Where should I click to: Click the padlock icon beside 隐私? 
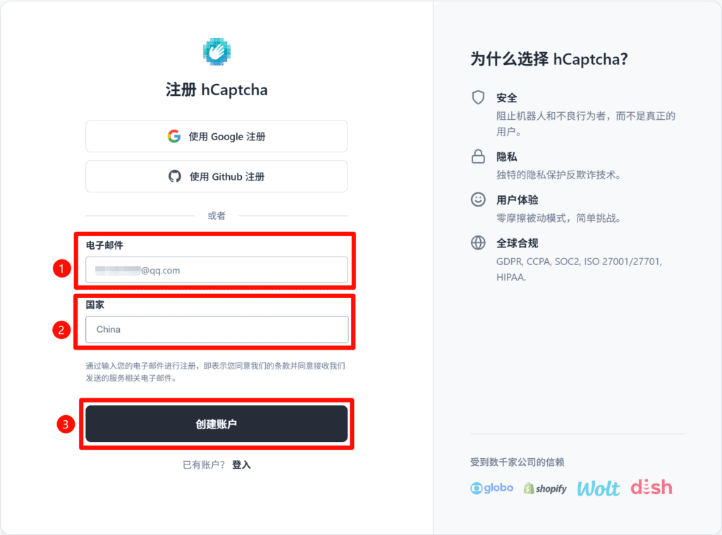[478, 156]
